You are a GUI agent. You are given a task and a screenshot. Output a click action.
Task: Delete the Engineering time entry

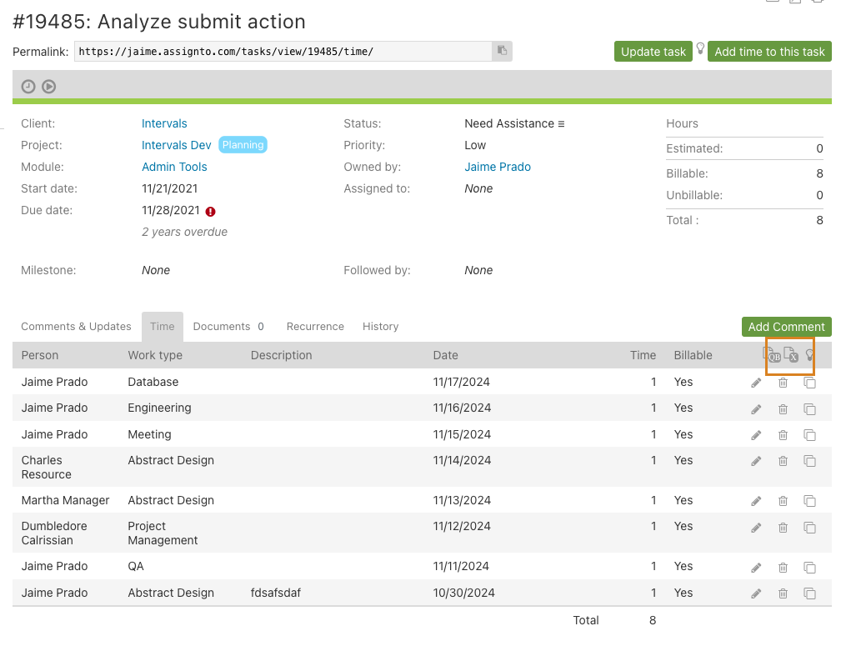click(783, 409)
